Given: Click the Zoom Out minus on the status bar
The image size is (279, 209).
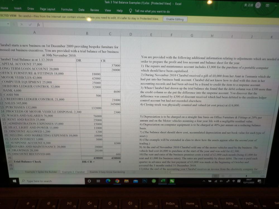Looking at the screenshot, I should coord(235,175).
